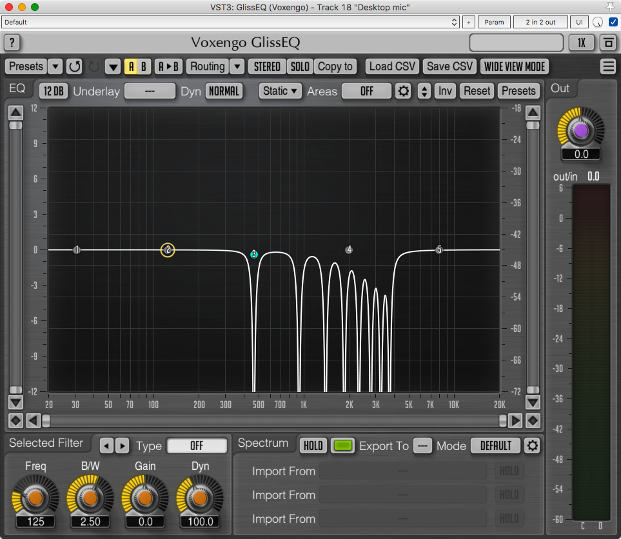The width and height of the screenshot is (621, 539).
Task: Open the Default preset dropdown
Action: 230,22
